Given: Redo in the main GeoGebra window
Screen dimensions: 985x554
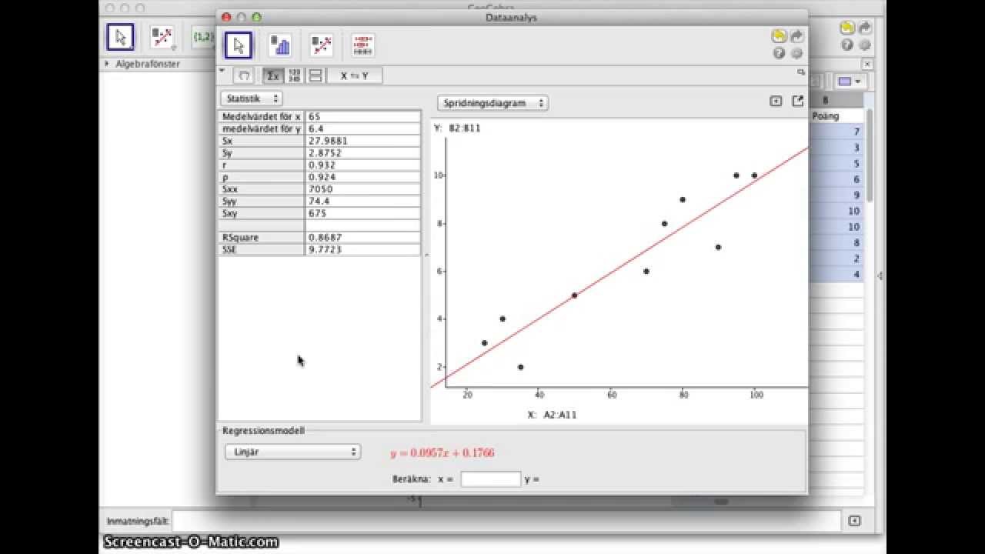Looking at the screenshot, I should pos(865,28).
